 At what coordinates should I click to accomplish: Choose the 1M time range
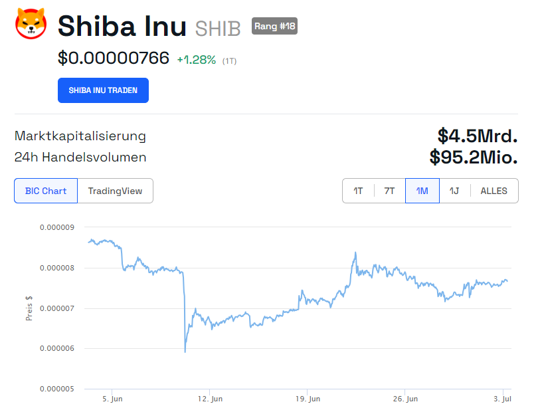click(422, 191)
